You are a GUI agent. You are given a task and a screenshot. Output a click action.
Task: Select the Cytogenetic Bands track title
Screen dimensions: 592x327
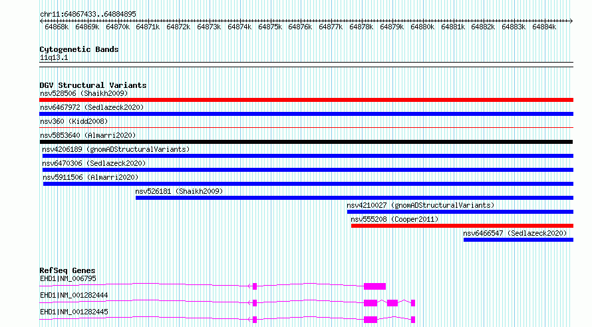pyautogui.click(x=79, y=49)
